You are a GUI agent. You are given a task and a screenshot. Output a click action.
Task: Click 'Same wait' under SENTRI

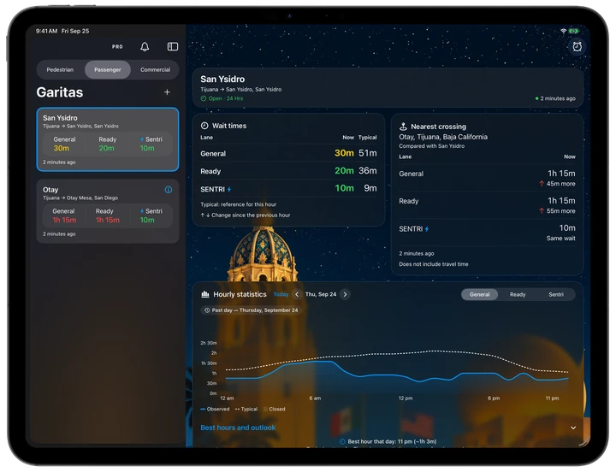coord(560,239)
